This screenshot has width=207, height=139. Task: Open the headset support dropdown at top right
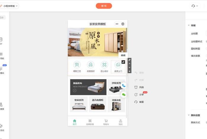pyautogui.click(x=195, y=6)
